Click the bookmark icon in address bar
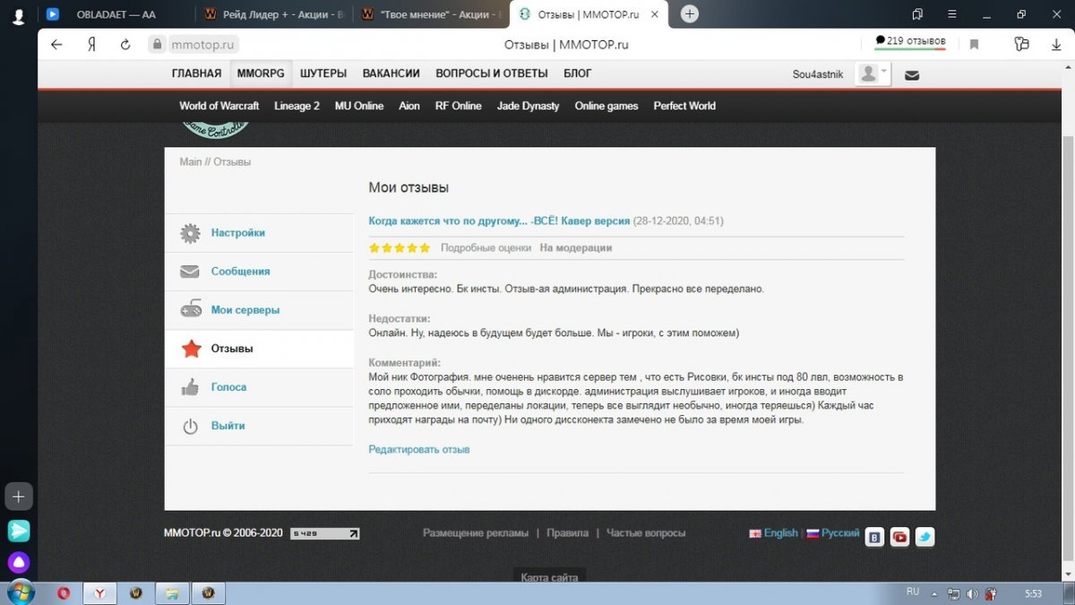Image resolution: width=1075 pixels, height=605 pixels. (974, 44)
